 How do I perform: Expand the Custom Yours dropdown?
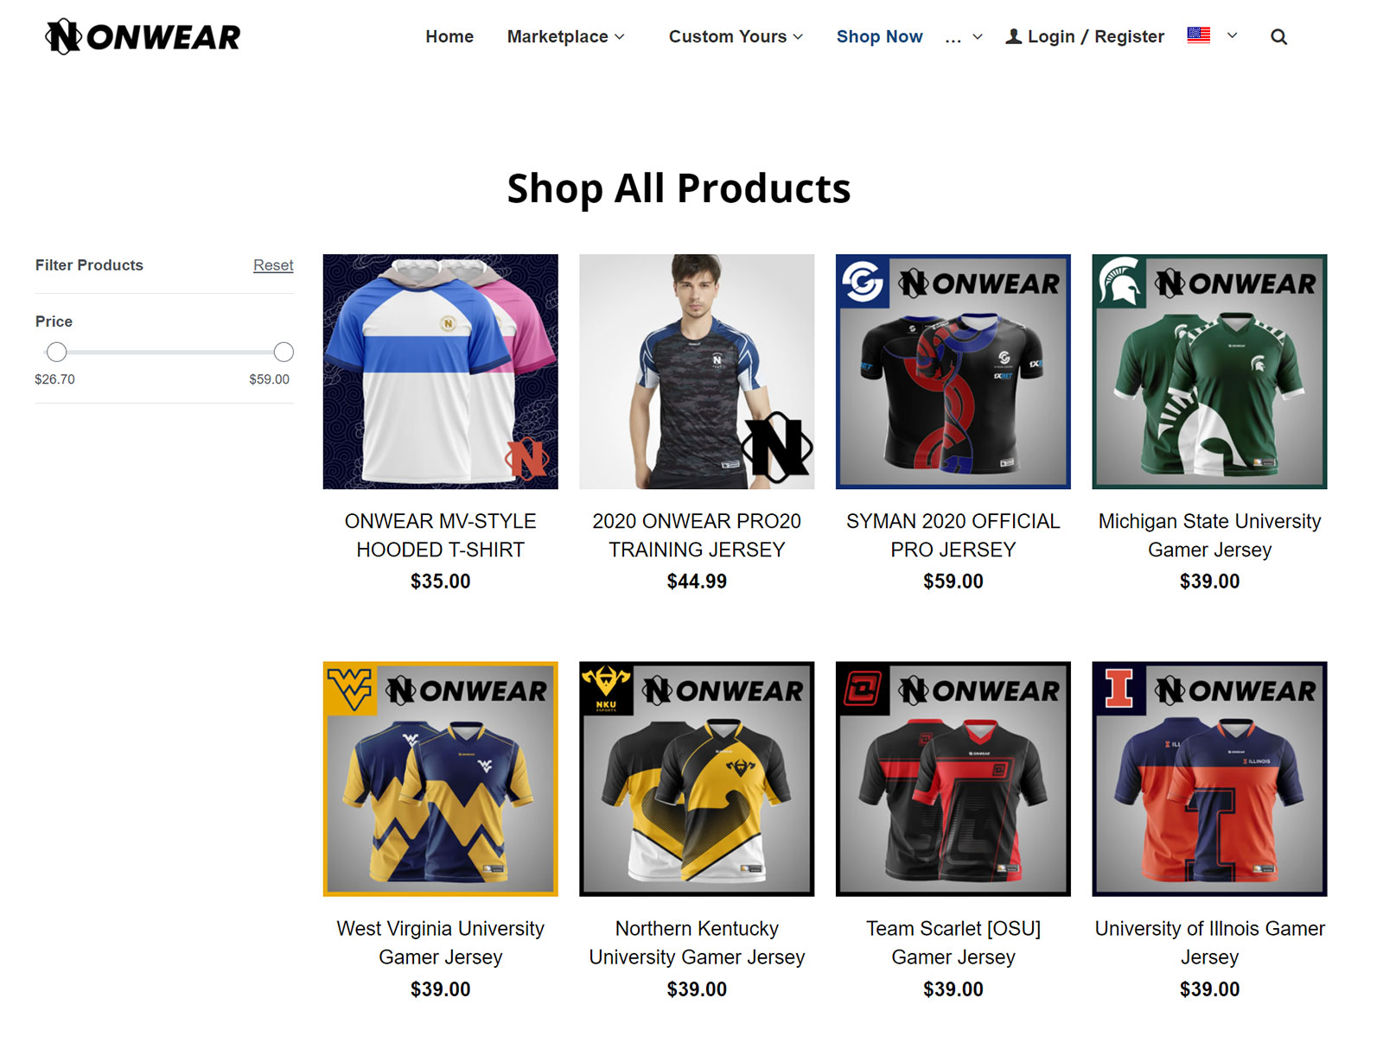pyautogui.click(x=736, y=36)
